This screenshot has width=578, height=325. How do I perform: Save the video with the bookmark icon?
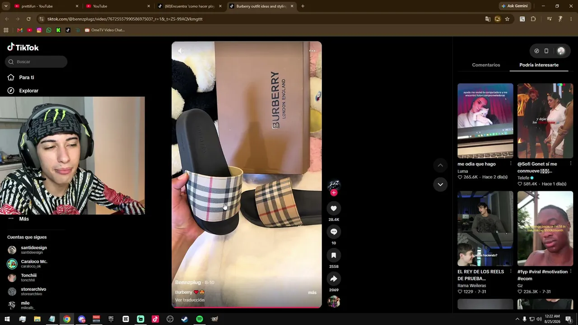click(x=334, y=255)
